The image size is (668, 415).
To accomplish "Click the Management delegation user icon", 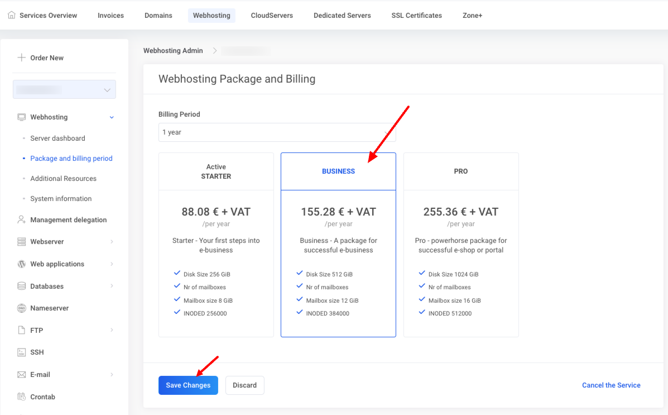I will 22,220.
